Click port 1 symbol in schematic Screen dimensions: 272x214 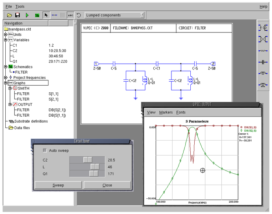(97, 64)
